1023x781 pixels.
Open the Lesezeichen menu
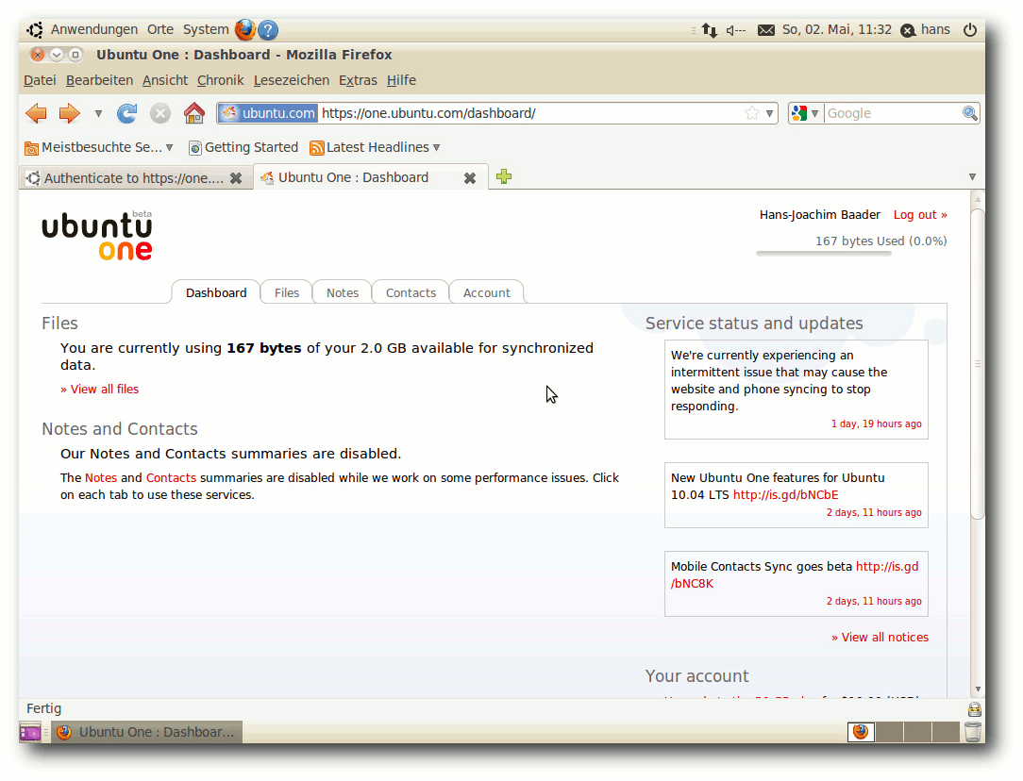coord(291,80)
